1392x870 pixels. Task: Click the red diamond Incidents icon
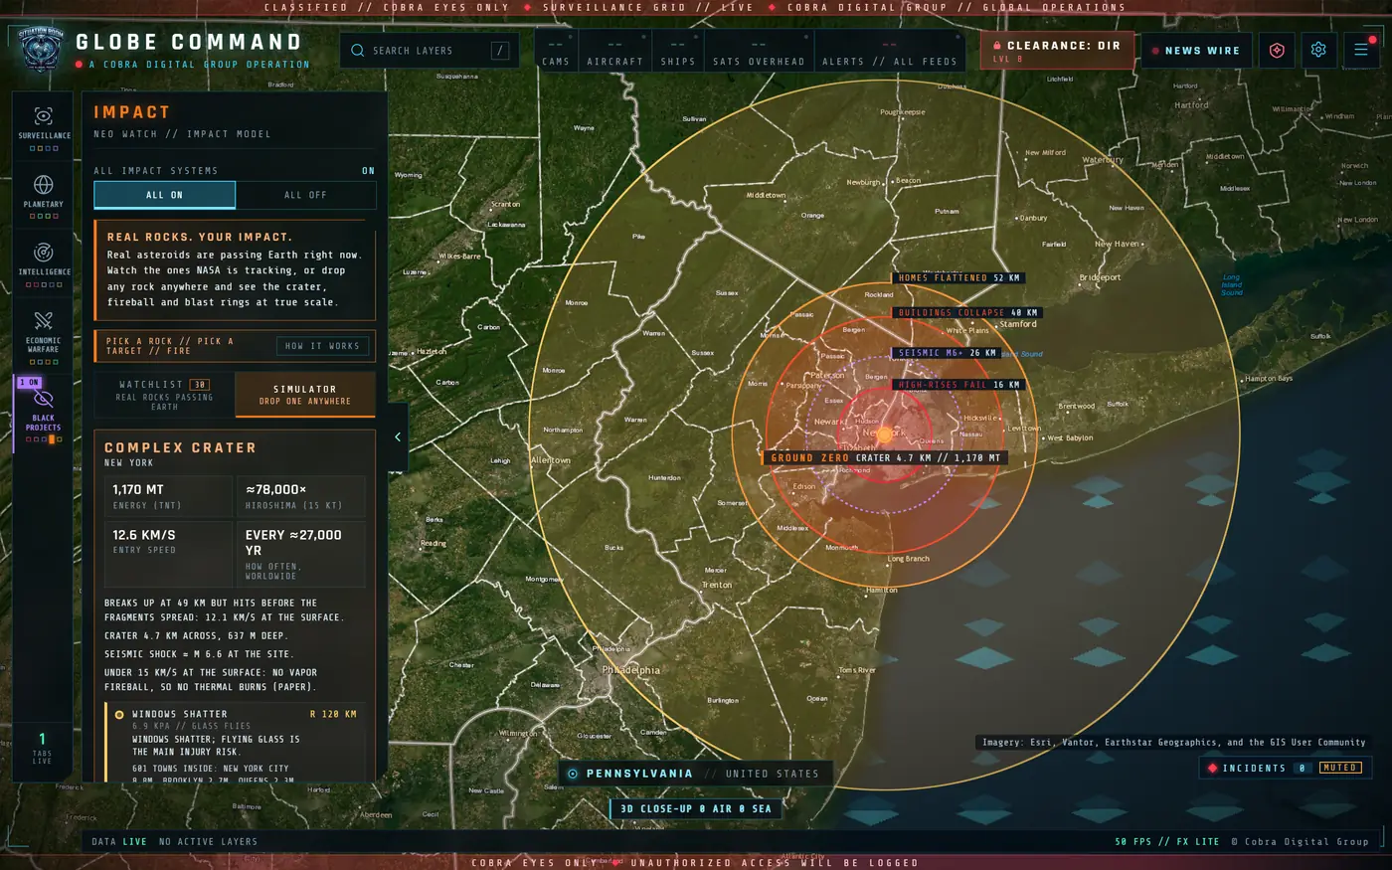tap(1212, 768)
